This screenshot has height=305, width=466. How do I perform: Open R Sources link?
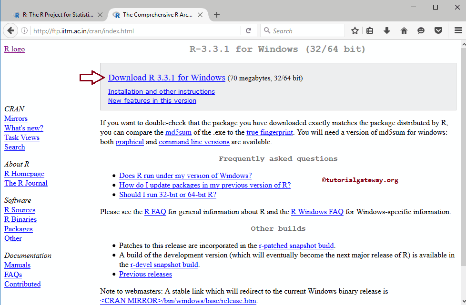(x=20, y=210)
